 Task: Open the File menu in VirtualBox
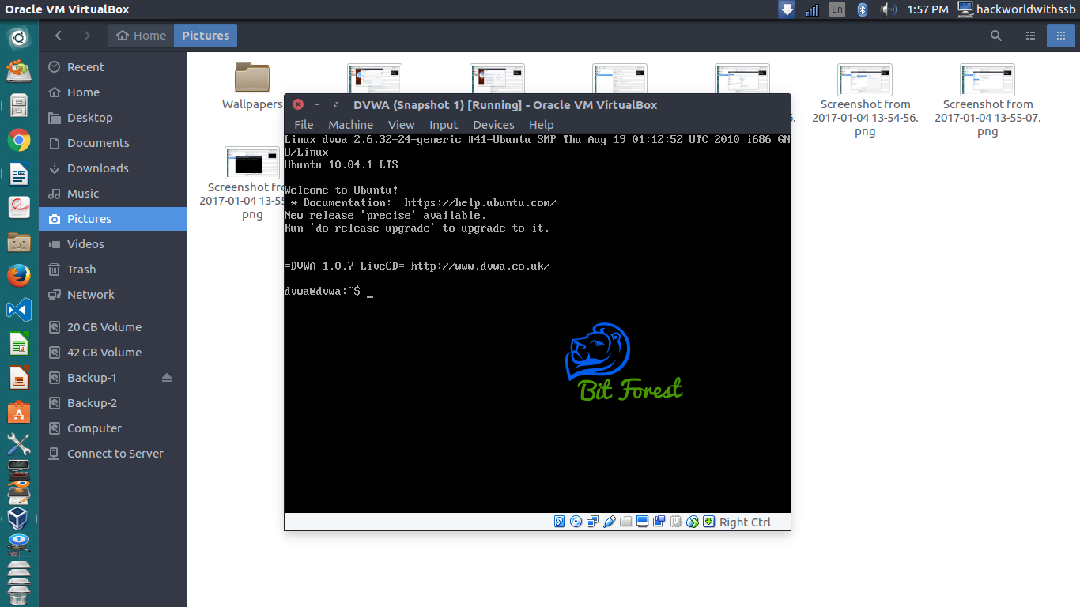click(x=304, y=125)
